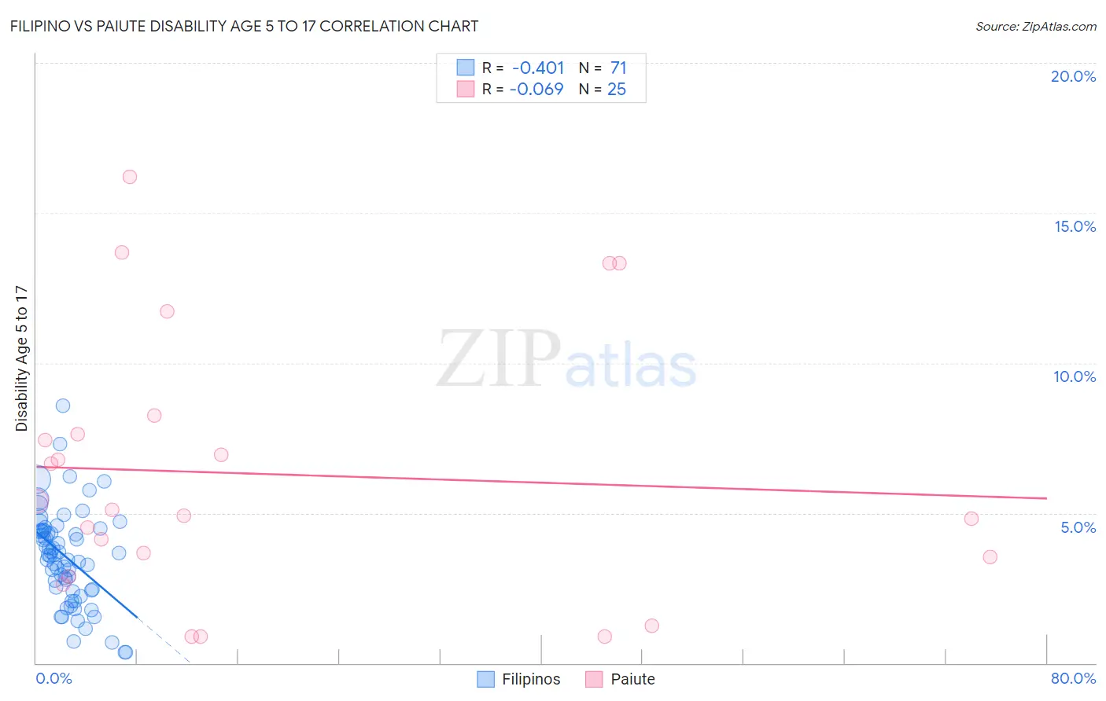The width and height of the screenshot is (1106, 701).
Task: Select the Filipinos legend label
Action: pos(531,679)
